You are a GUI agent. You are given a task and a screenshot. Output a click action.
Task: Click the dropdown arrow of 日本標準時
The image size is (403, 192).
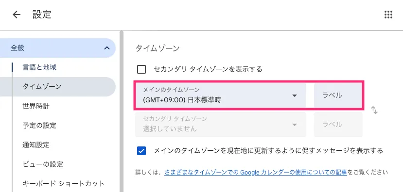pos(295,96)
